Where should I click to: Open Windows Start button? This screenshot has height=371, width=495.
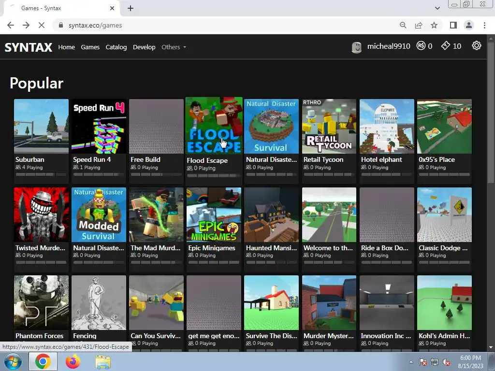13,361
